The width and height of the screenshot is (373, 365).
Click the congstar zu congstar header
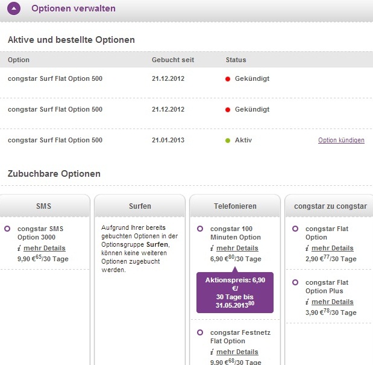tap(330, 206)
